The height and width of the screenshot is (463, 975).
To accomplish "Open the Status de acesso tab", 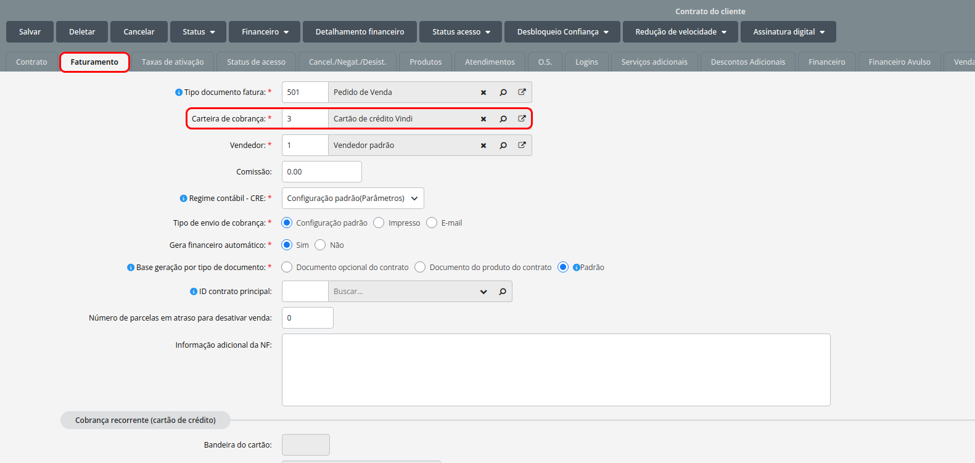I will (x=256, y=62).
